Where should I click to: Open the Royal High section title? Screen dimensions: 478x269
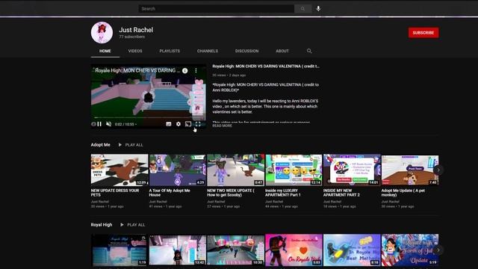pyautogui.click(x=102, y=225)
